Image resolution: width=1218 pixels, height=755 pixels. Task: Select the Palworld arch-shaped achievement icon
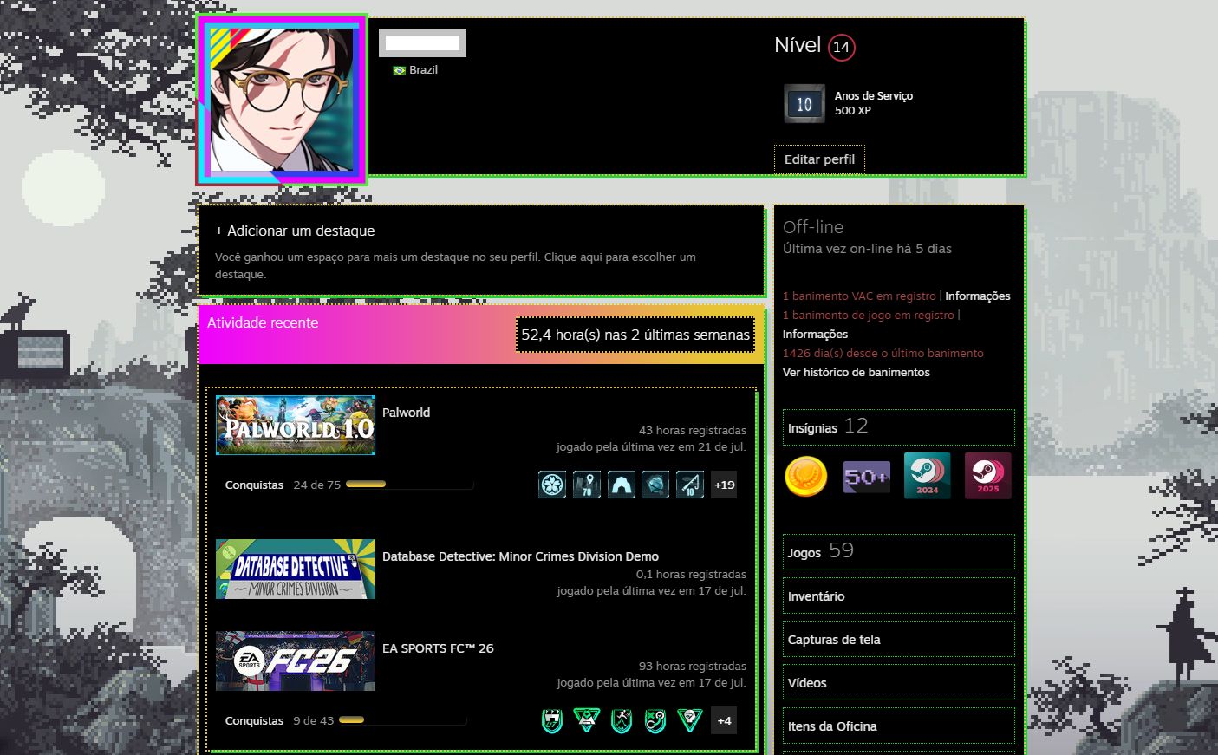(622, 485)
